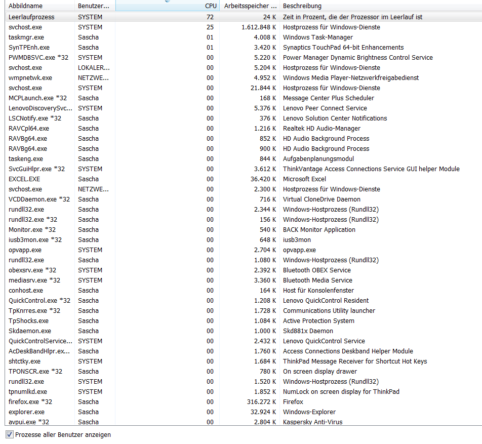Viewport: 482px width, 444px height.
Task: Select rundll32.exe using 1.080 K memory
Action: point(244,260)
